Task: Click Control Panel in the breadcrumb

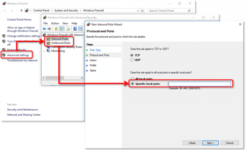Action: point(41,10)
